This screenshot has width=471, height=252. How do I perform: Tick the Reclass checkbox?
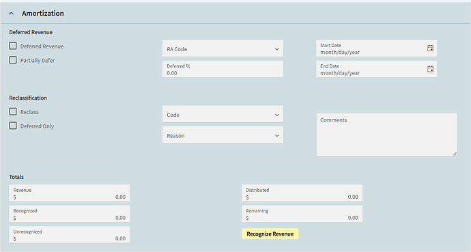[12, 112]
